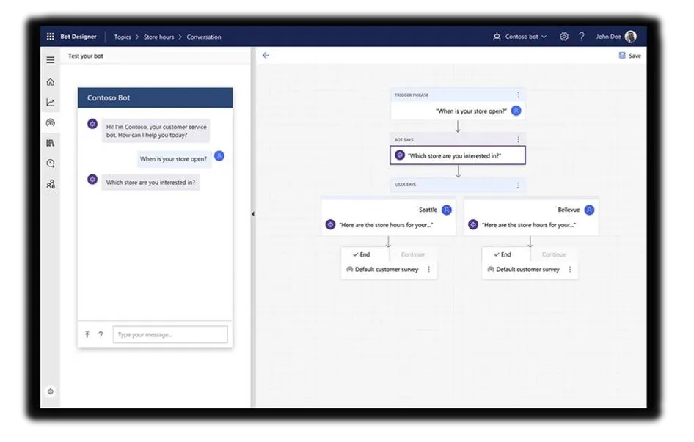Click Bellevue branch store hours bot message
Image resolution: width=694 pixels, height=442 pixels.
coord(528,225)
